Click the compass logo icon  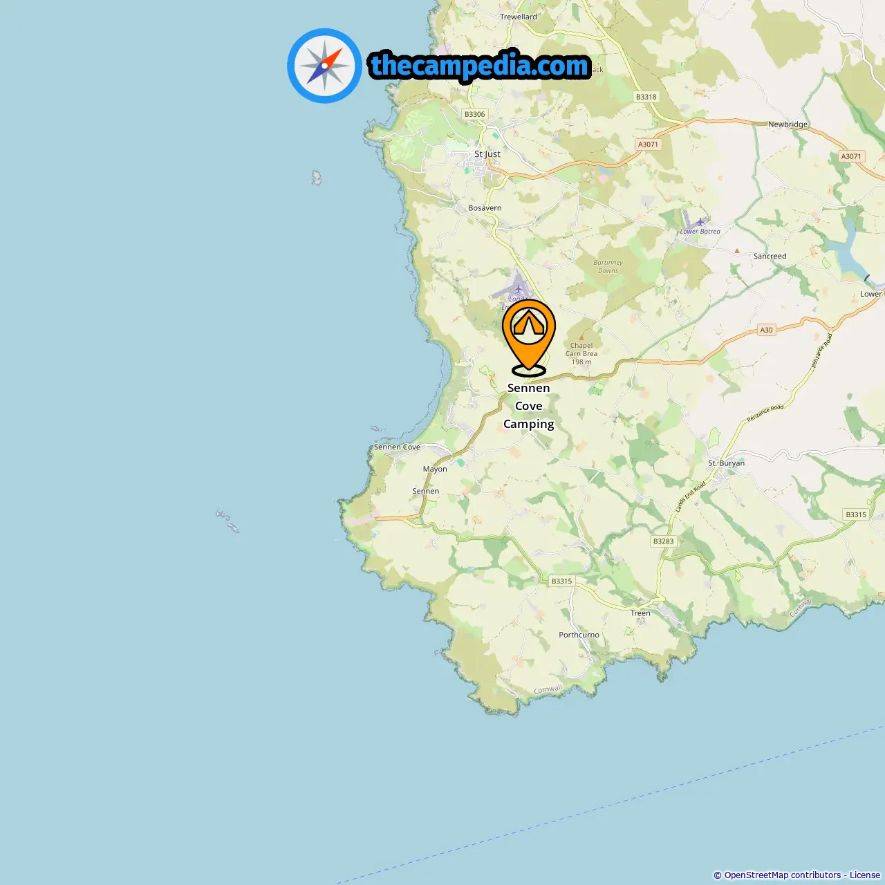pos(324,66)
